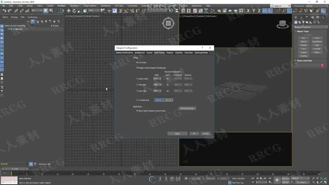The width and height of the screenshot is (329, 185).
Task: Click the pink object color swatch
Action: click(x=322, y=65)
